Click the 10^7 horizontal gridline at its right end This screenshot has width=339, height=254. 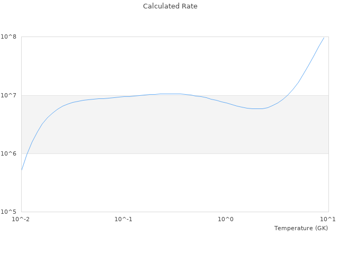pos(326,95)
